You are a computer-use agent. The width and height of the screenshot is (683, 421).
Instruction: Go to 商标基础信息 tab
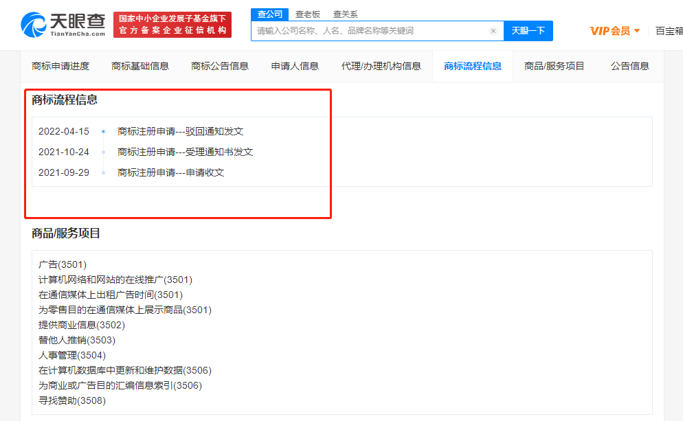[x=140, y=66]
